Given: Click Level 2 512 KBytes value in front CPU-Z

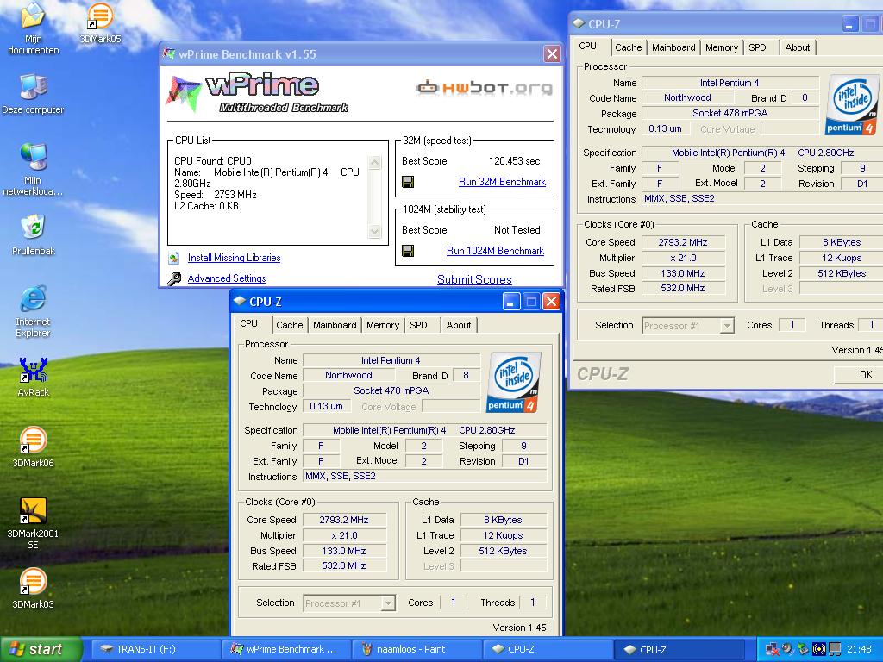Looking at the screenshot, I should (504, 551).
